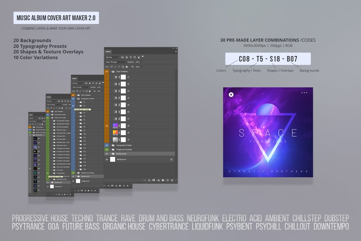The height and width of the screenshot is (241, 361).
Task: Show color variation layer 09 via its eye slot
Action: click(107, 133)
